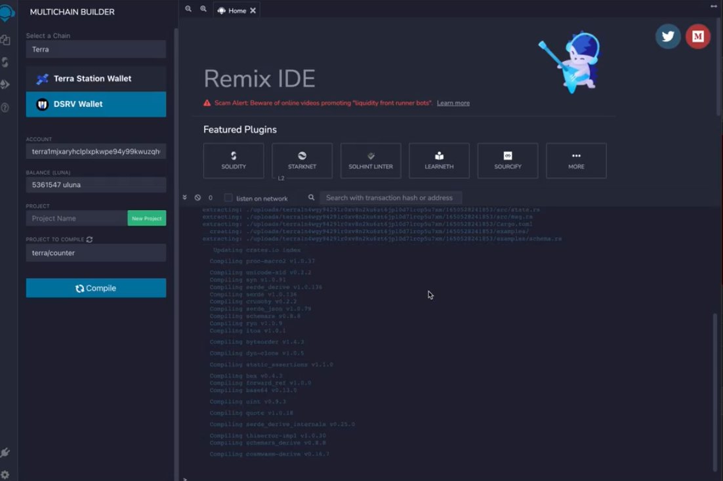The image size is (723, 481).
Task: Open Remix Medium blog
Action: (697, 37)
